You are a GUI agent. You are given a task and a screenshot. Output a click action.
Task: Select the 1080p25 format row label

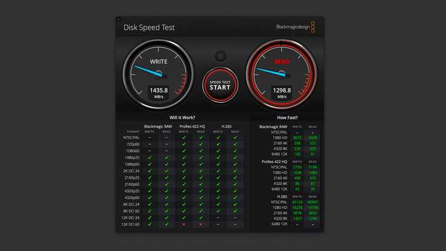(x=132, y=157)
